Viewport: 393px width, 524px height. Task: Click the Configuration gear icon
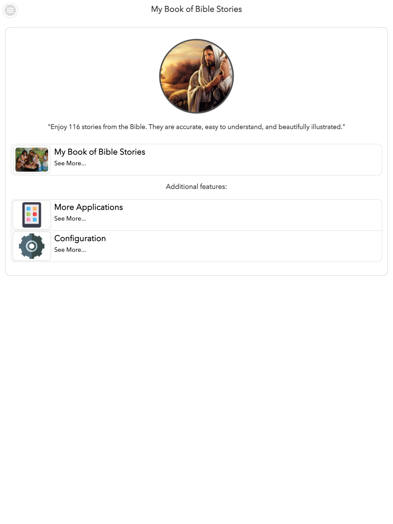pos(32,246)
